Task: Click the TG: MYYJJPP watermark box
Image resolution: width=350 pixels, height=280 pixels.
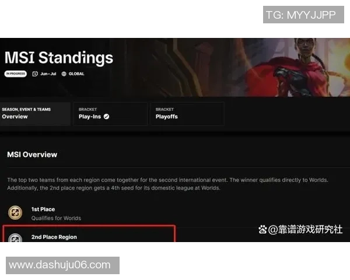Action: coord(303,15)
